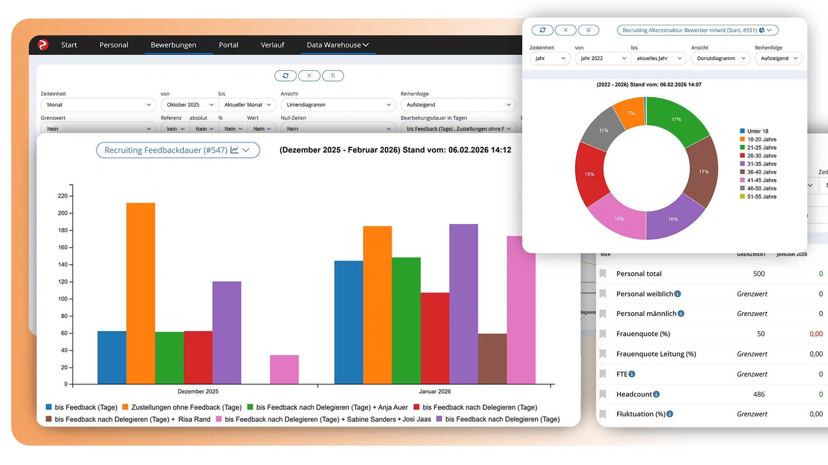
Task: Toggle bookmark flag for Frauenquote (%)
Action: 603,334
